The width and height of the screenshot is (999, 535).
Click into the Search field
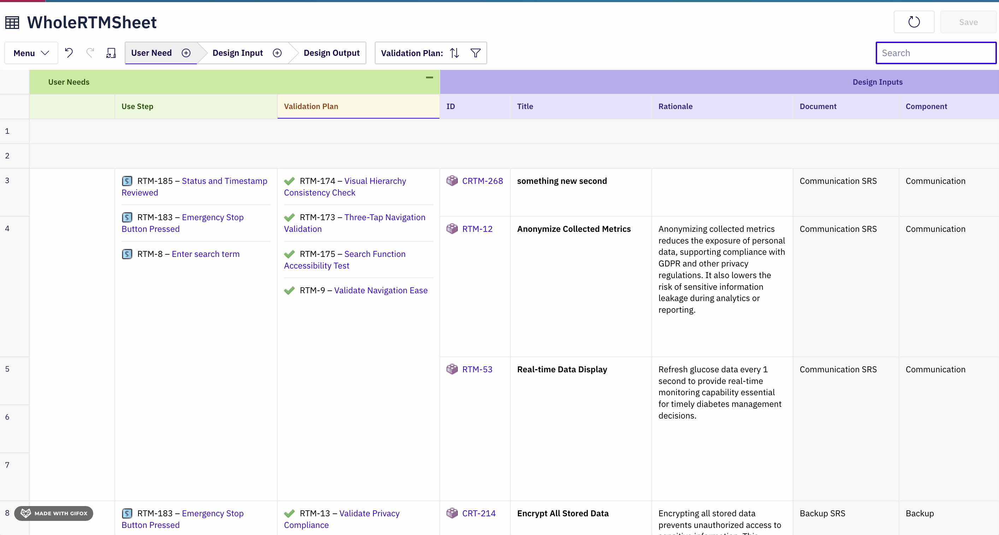click(935, 53)
